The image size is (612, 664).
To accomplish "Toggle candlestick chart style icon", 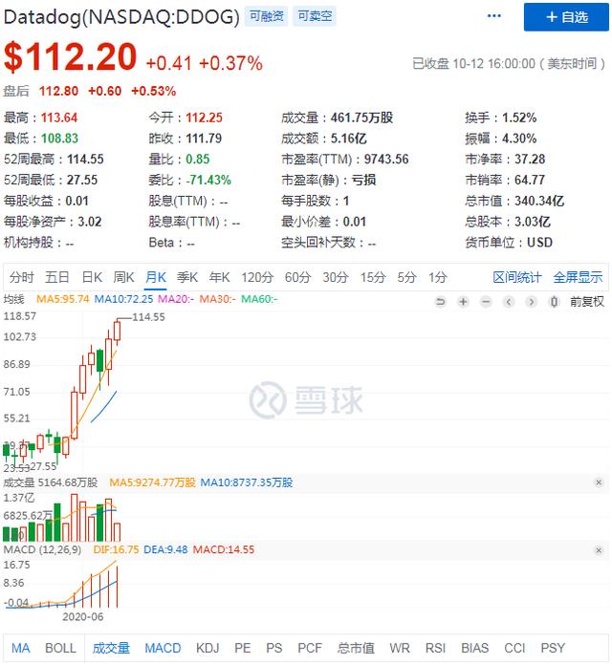I will click(554, 302).
